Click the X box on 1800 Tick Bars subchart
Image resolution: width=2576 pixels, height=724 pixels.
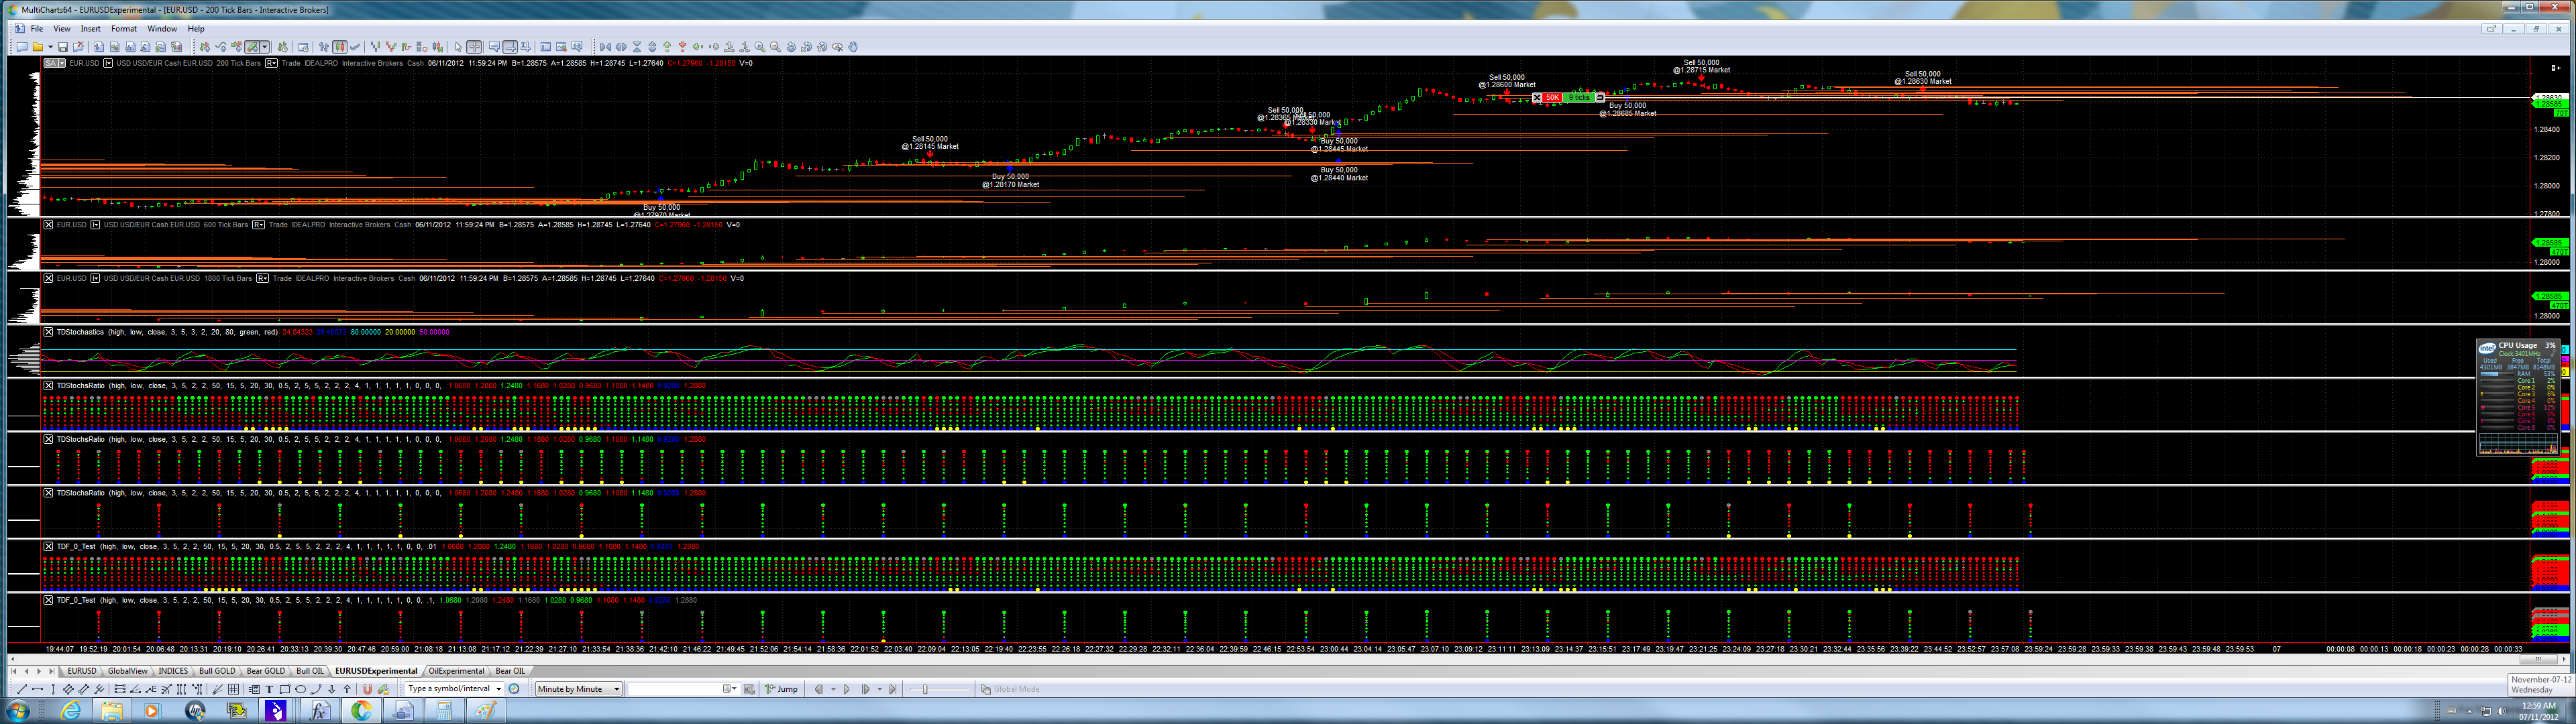(48, 278)
